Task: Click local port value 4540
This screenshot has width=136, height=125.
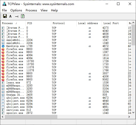Action: click(106, 31)
